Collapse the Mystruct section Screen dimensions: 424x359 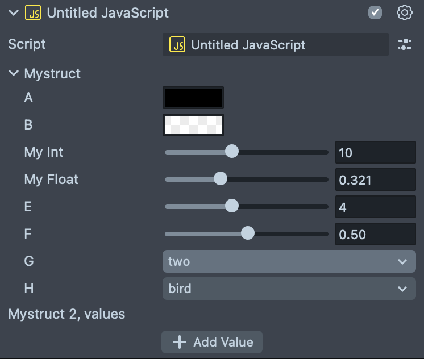click(14, 73)
